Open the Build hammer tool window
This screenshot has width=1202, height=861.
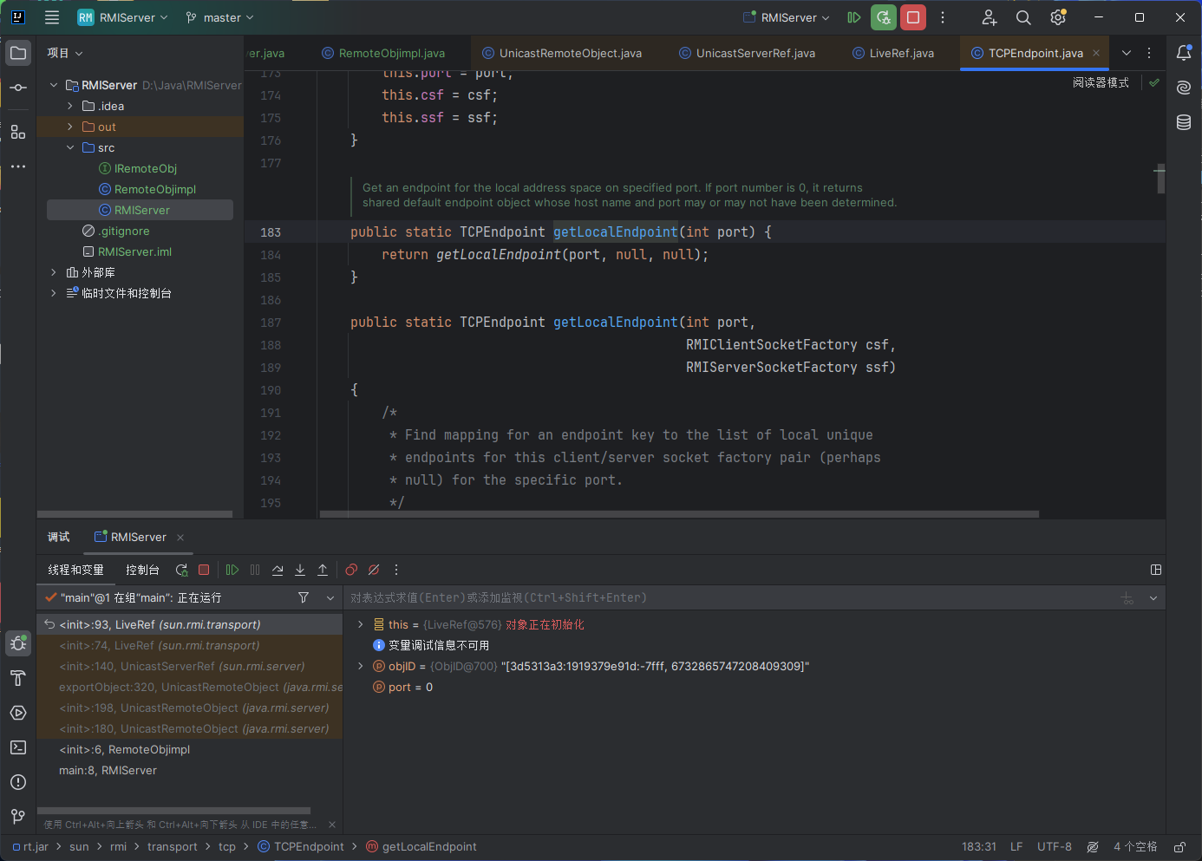coord(18,678)
